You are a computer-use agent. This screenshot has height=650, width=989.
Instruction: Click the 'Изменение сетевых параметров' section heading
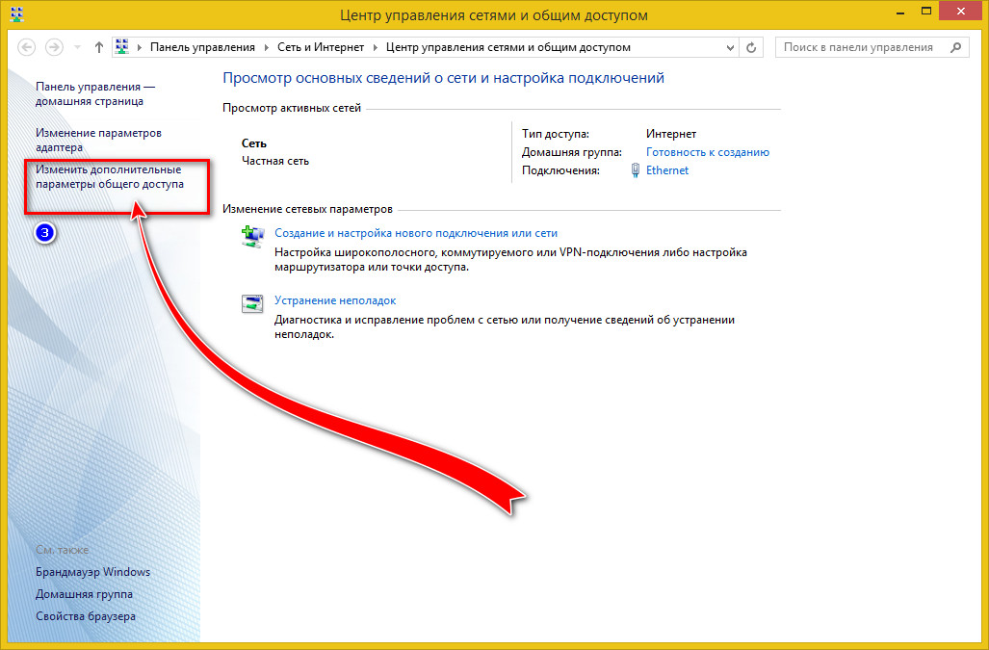pos(307,209)
